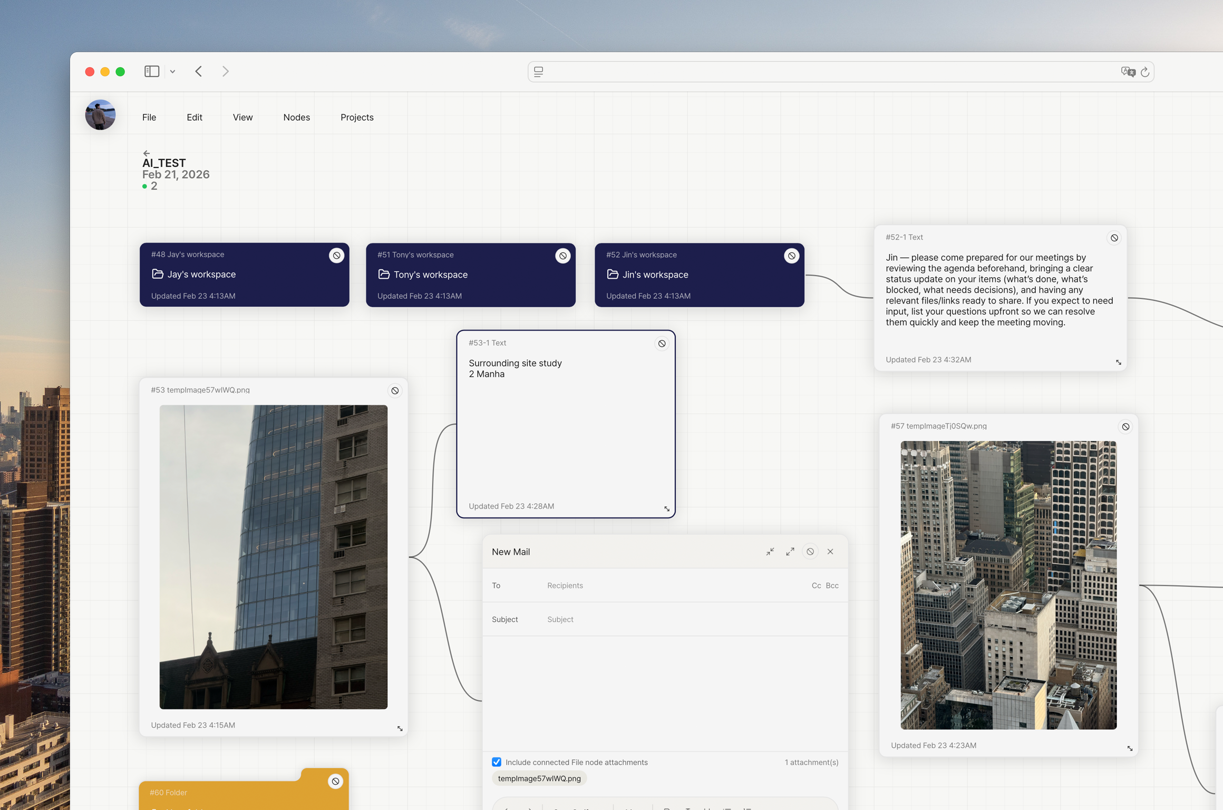Click the circle-slash icon on Tony's workspace

pyautogui.click(x=562, y=256)
